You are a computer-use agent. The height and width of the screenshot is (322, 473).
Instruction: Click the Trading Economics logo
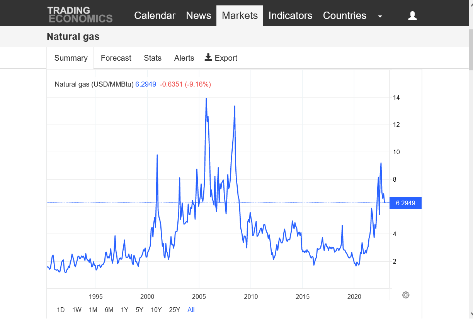coord(80,15)
